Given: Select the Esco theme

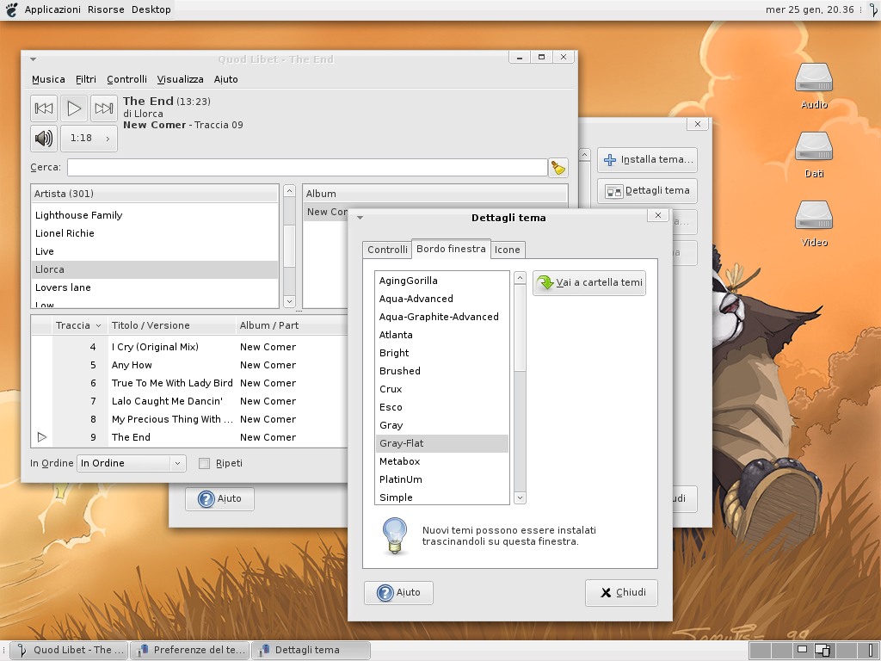Looking at the screenshot, I should click(x=442, y=407).
